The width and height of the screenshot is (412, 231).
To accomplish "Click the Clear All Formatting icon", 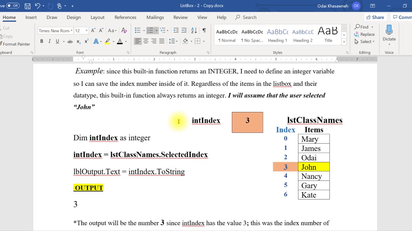I will click(124, 30).
